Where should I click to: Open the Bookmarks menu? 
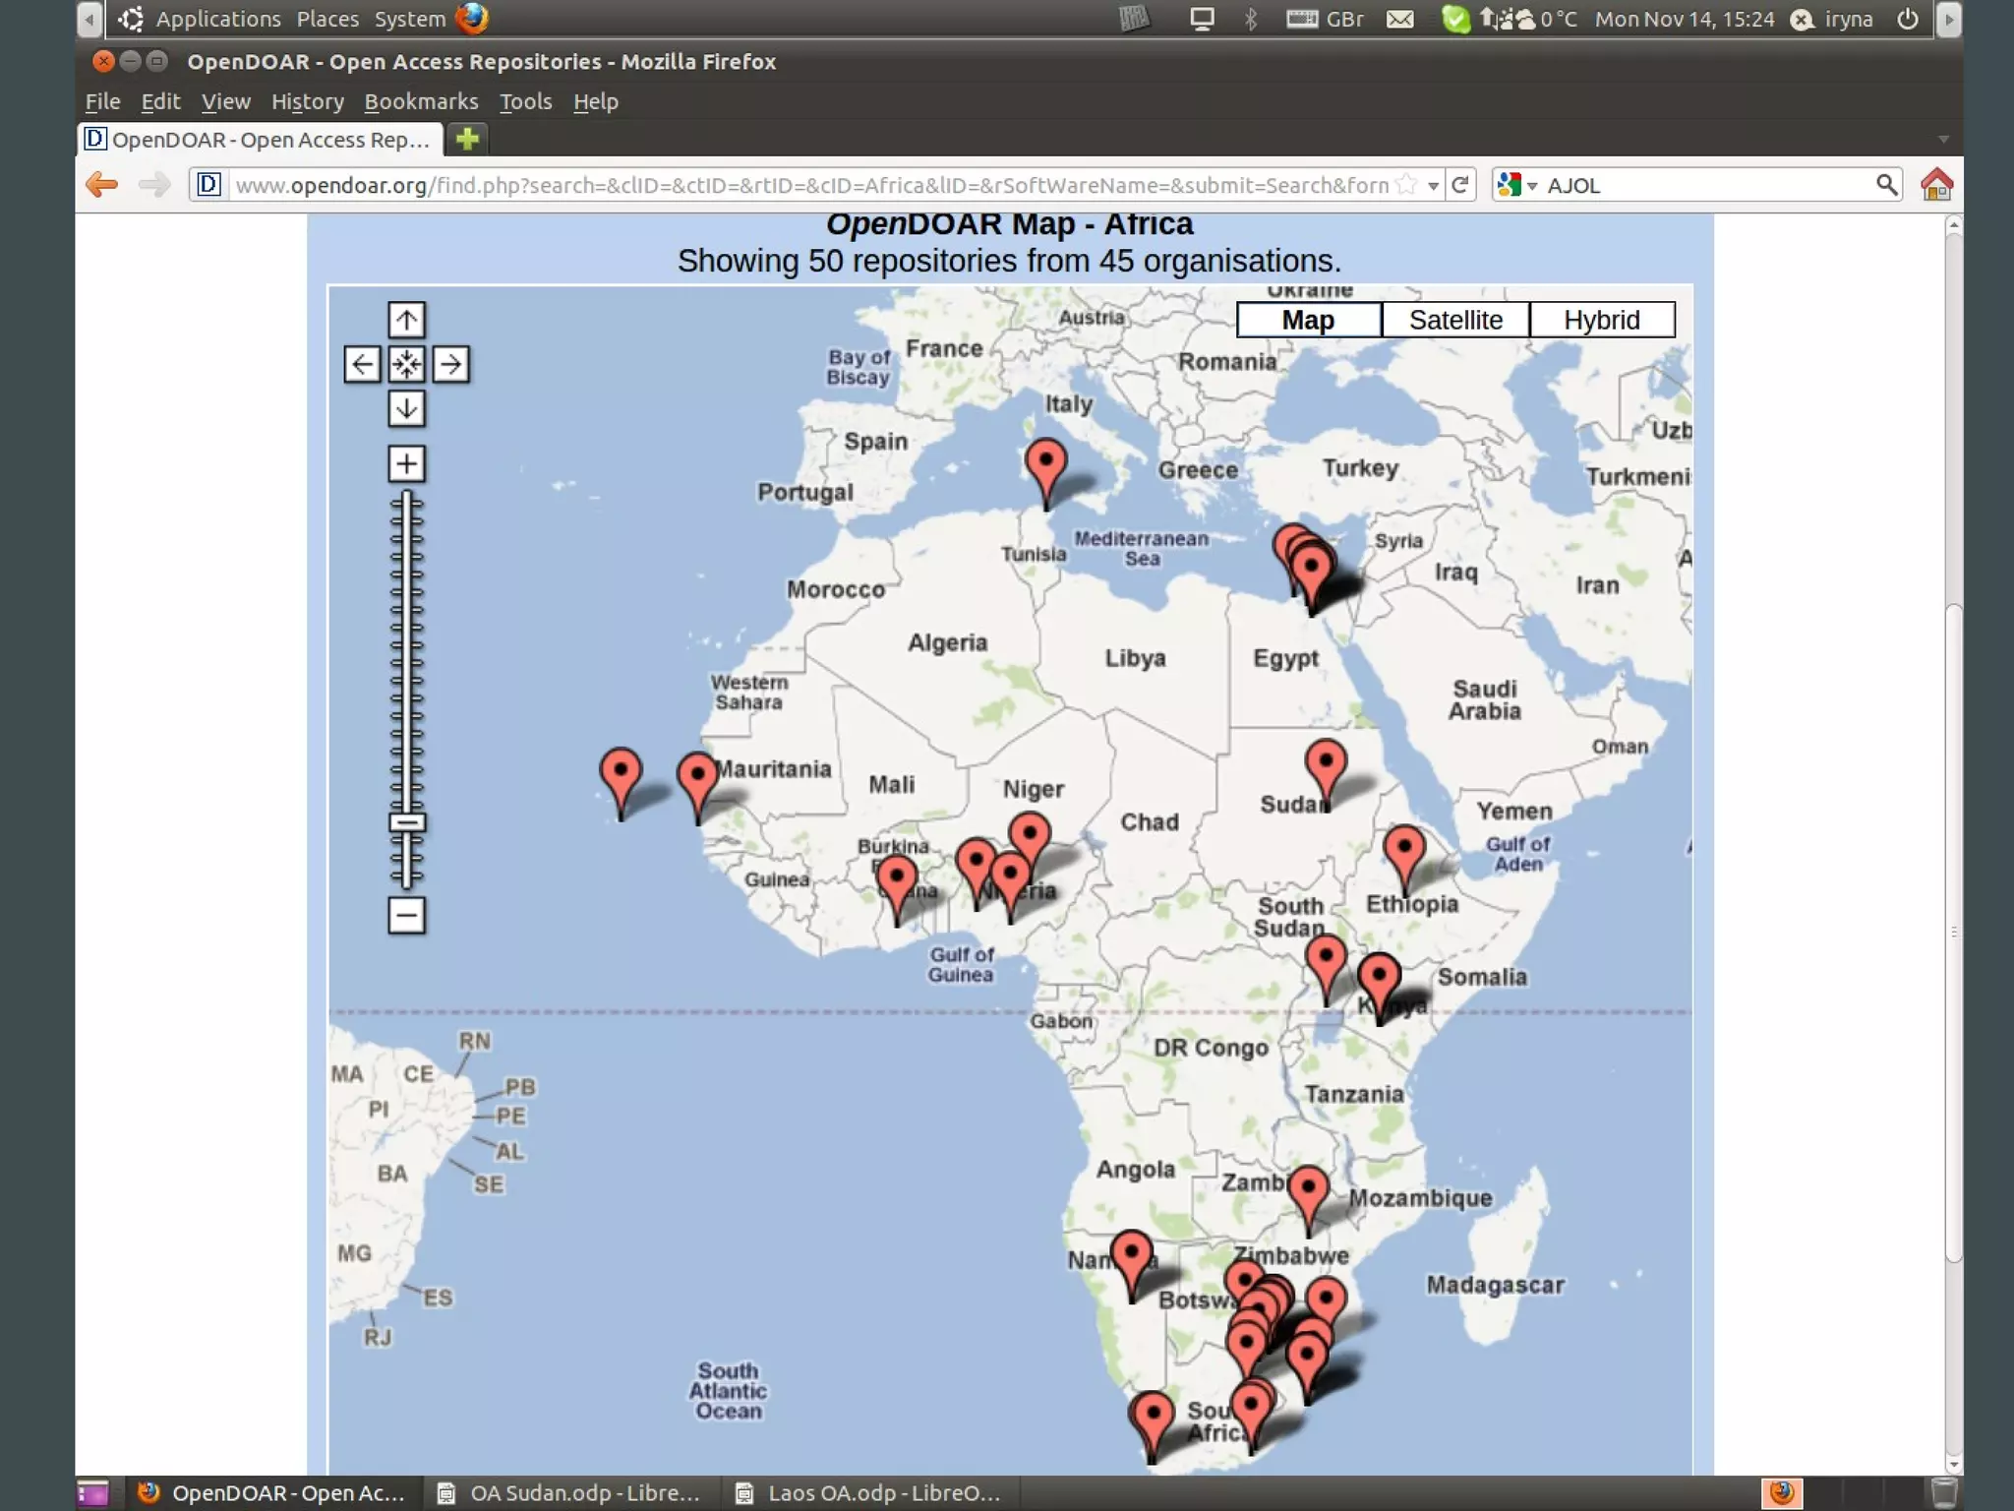click(x=421, y=101)
